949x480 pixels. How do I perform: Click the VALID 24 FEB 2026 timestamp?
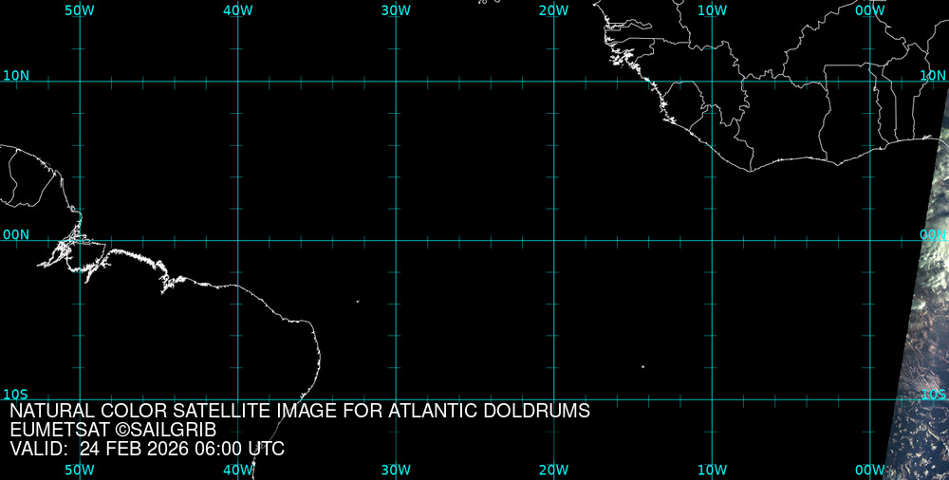pos(147,449)
